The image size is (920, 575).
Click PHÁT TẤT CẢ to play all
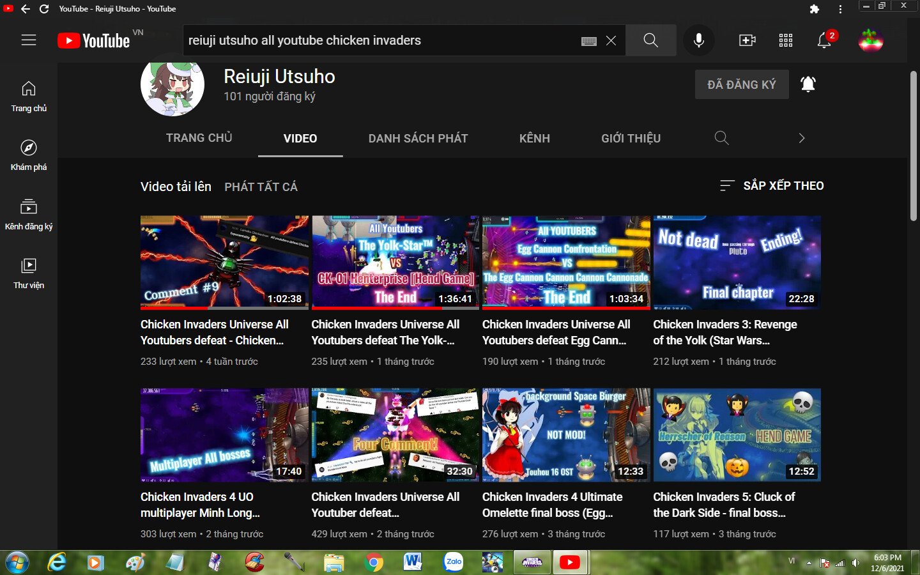(x=261, y=187)
